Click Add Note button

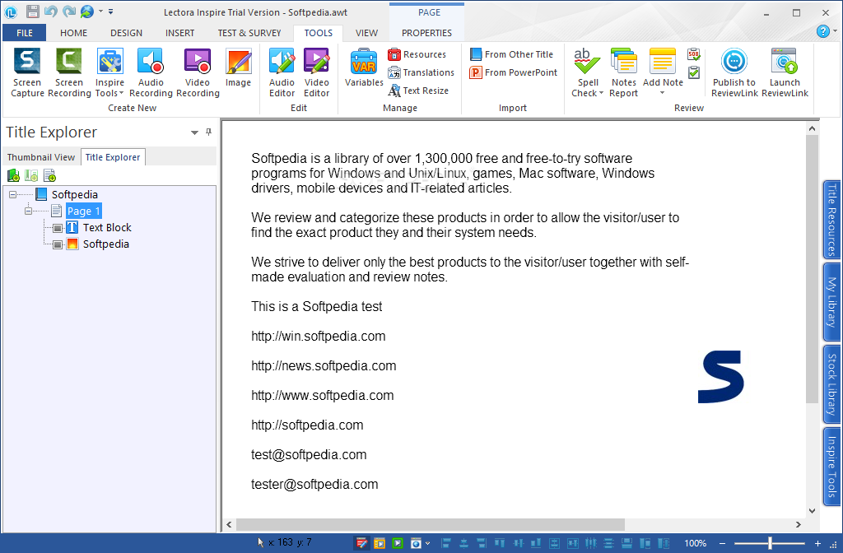coord(663,67)
